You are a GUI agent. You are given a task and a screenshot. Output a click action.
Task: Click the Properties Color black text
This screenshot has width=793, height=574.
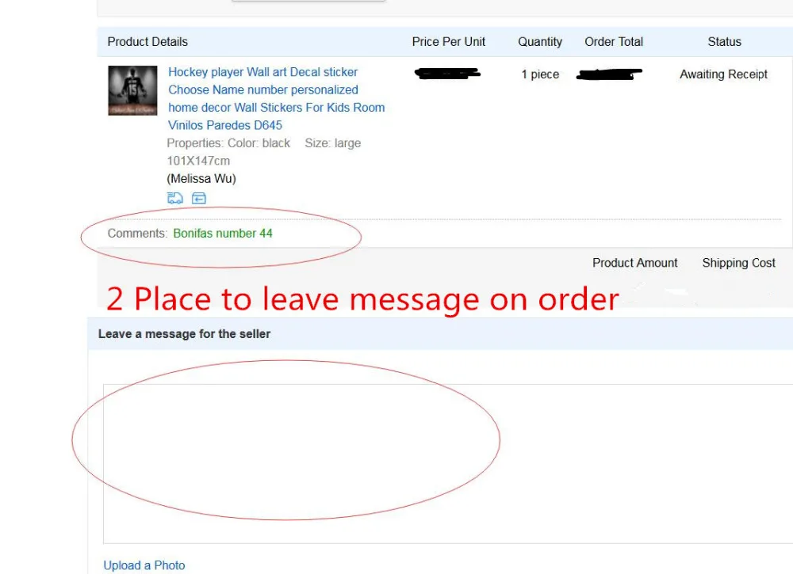click(x=228, y=143)
